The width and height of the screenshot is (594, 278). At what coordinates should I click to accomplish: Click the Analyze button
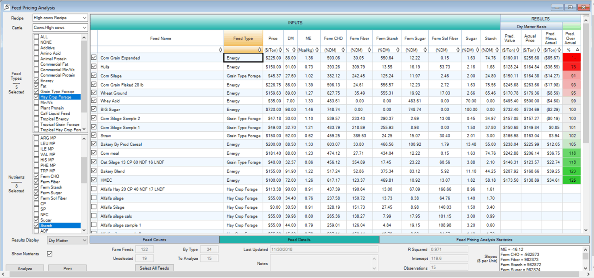25,268
